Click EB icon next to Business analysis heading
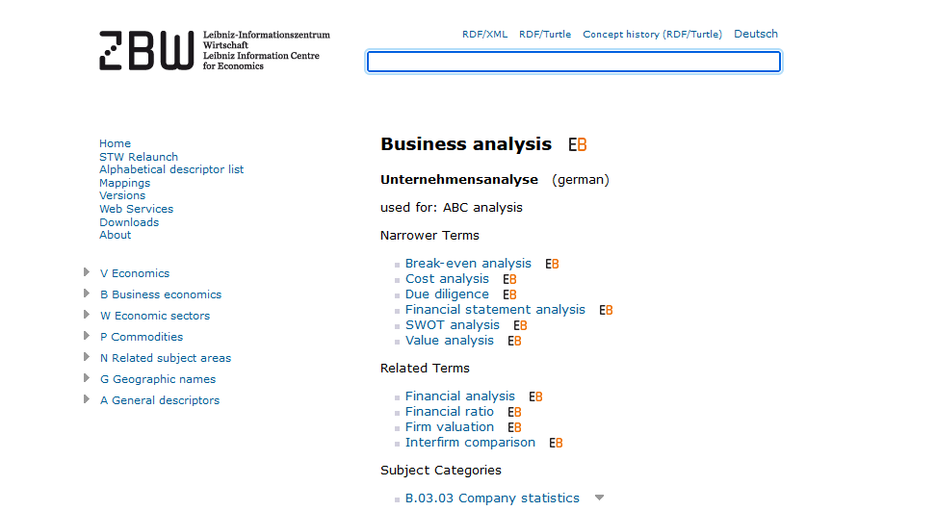This screenshot has height=511, width=936. pos(577,145)
